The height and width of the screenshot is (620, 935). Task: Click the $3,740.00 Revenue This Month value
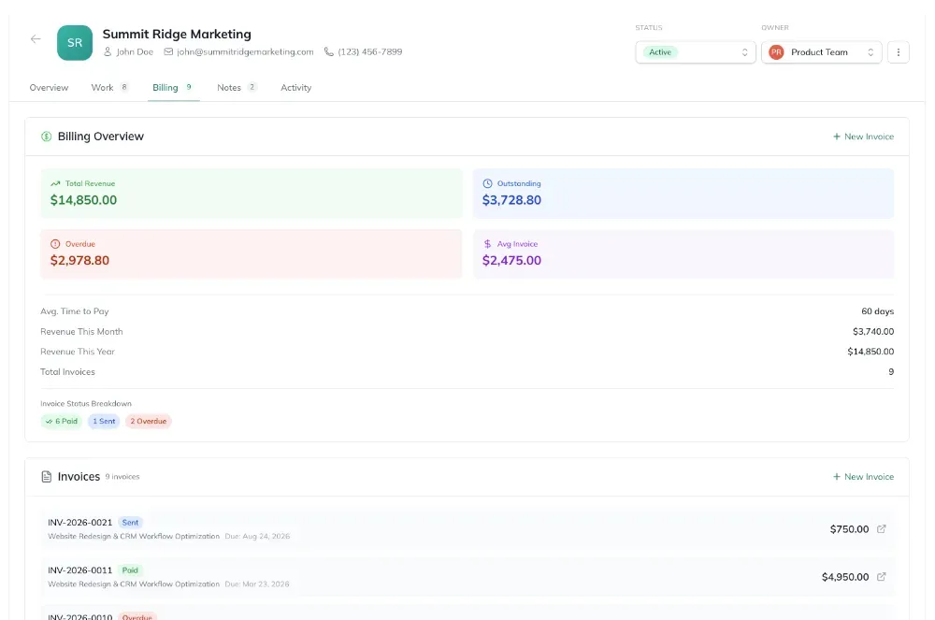(873, 331)
